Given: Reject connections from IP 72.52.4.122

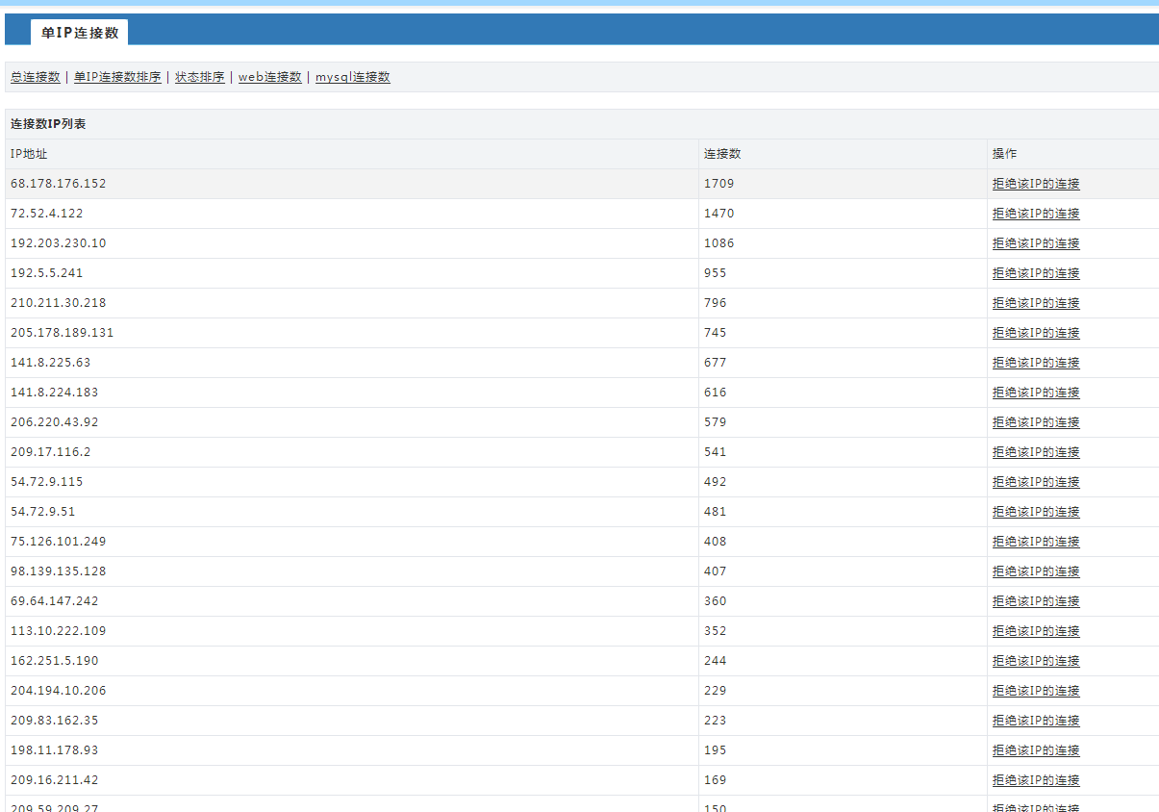Looking at the screenshot, I should pyautogui.click(x=1036, y=214).
